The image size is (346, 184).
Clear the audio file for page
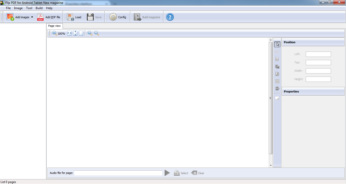click(198, 173)
